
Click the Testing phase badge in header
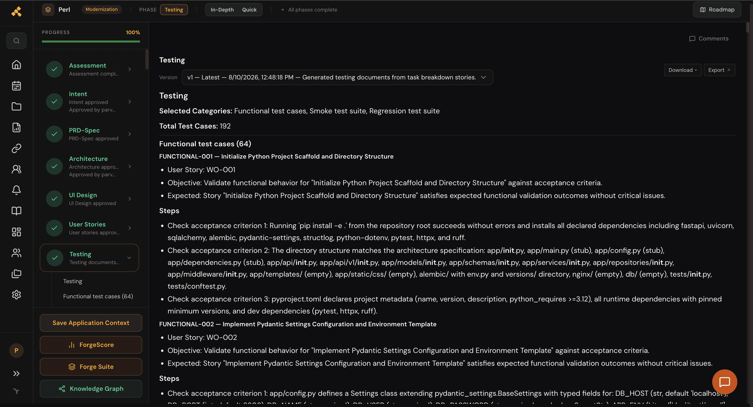[x=174, y=10]
